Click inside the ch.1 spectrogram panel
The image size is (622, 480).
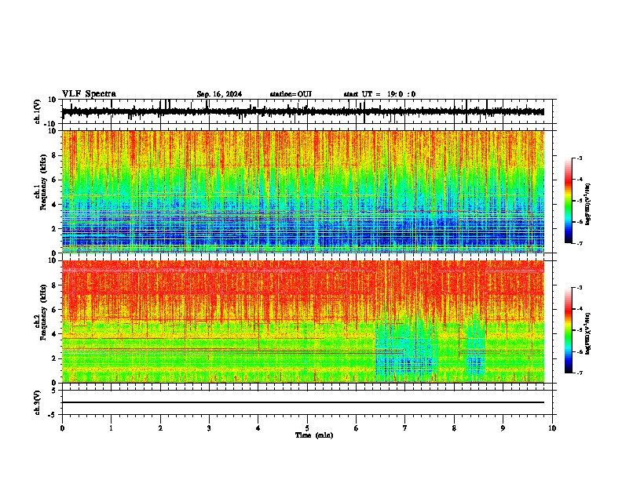(x=302, y=191)
